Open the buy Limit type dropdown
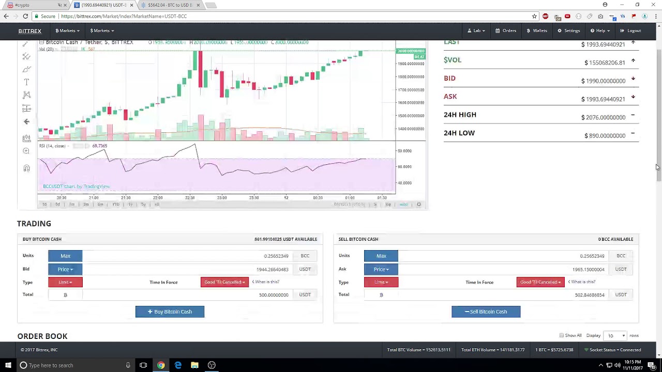 pos(65,282)
